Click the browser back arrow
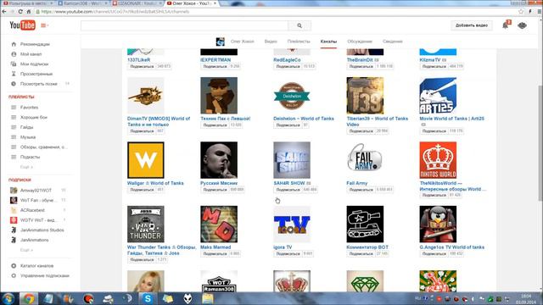 point(4,11)
